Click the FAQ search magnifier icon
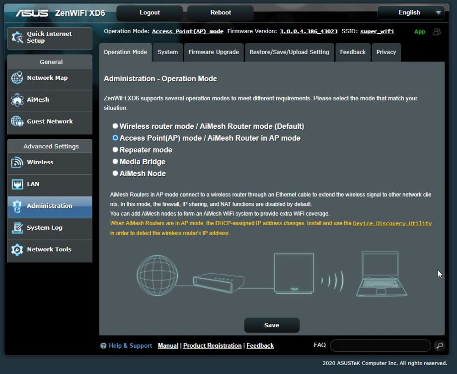The image size is (457, 374). [439, 346]
